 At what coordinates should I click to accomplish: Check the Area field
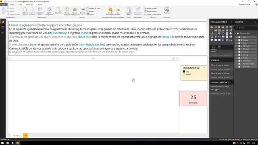click(x=239, y=37)
